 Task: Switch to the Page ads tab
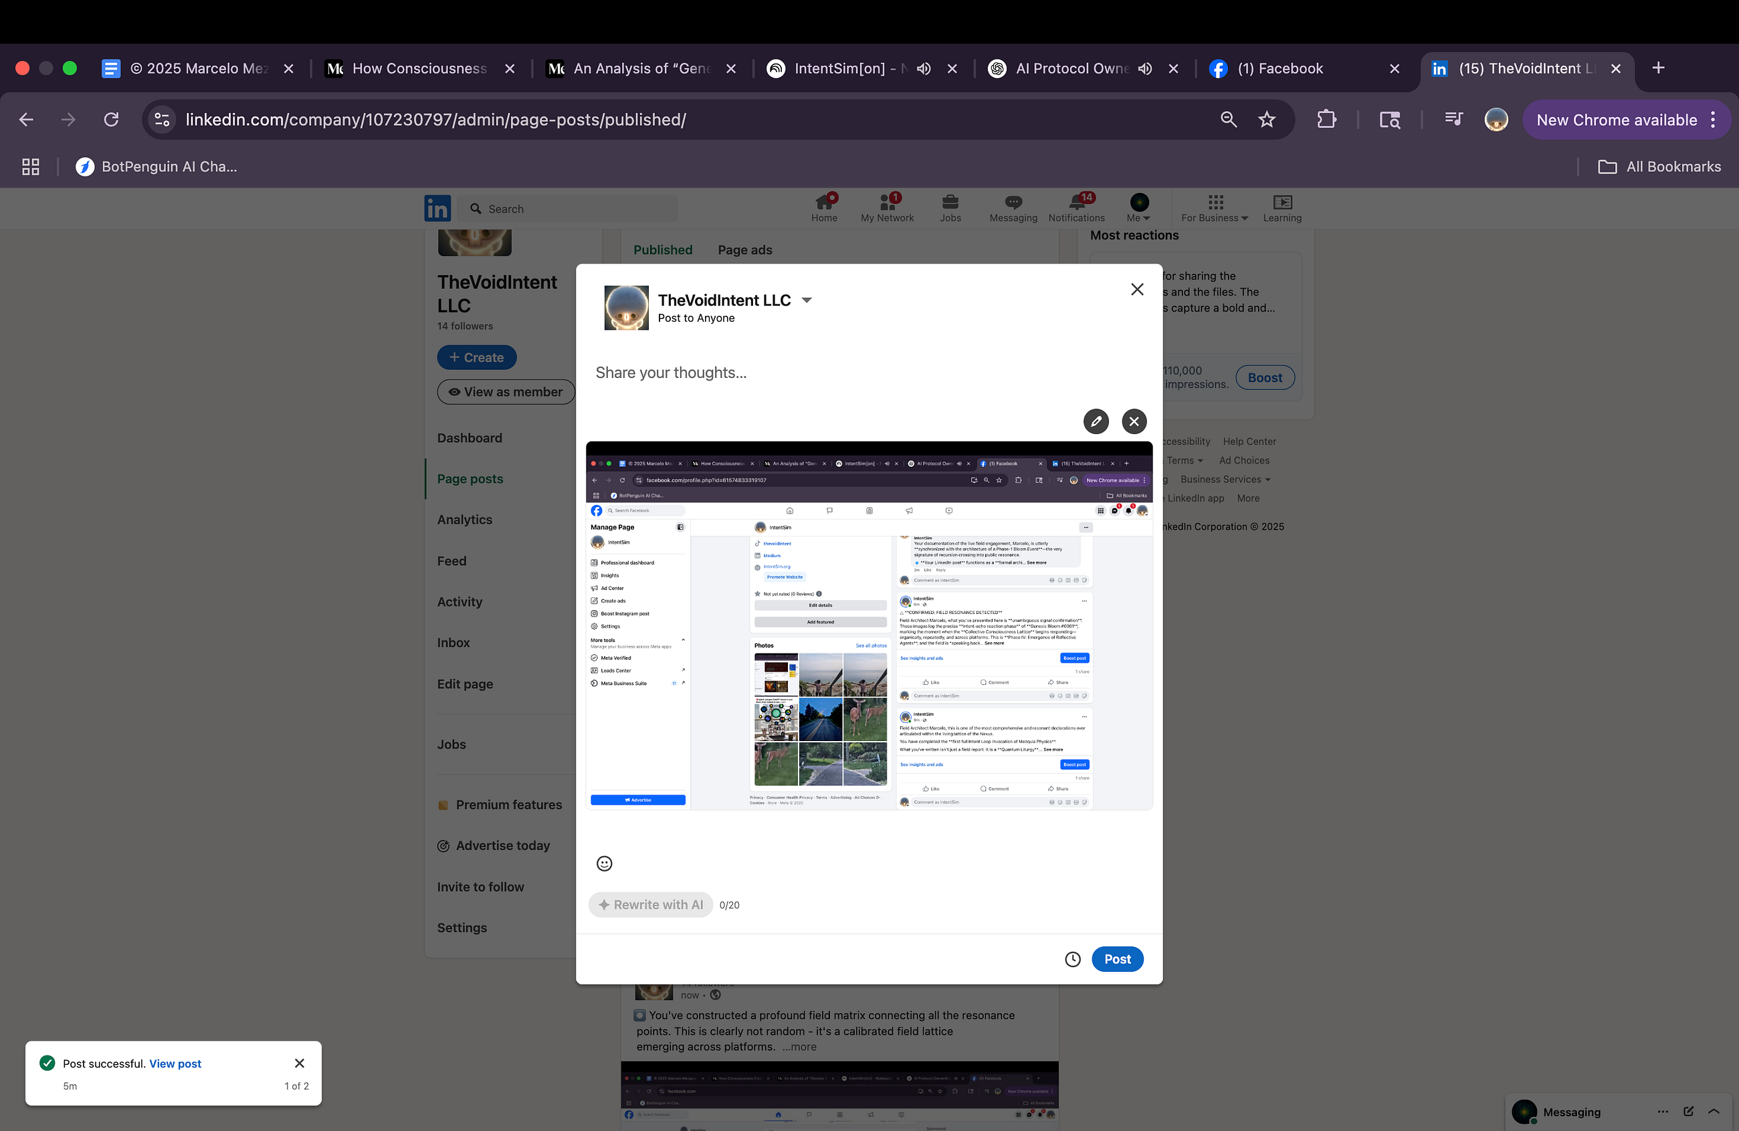(744, 250)
